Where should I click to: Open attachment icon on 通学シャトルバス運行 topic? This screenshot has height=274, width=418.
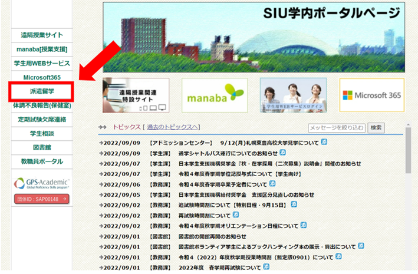coord(282,153)
